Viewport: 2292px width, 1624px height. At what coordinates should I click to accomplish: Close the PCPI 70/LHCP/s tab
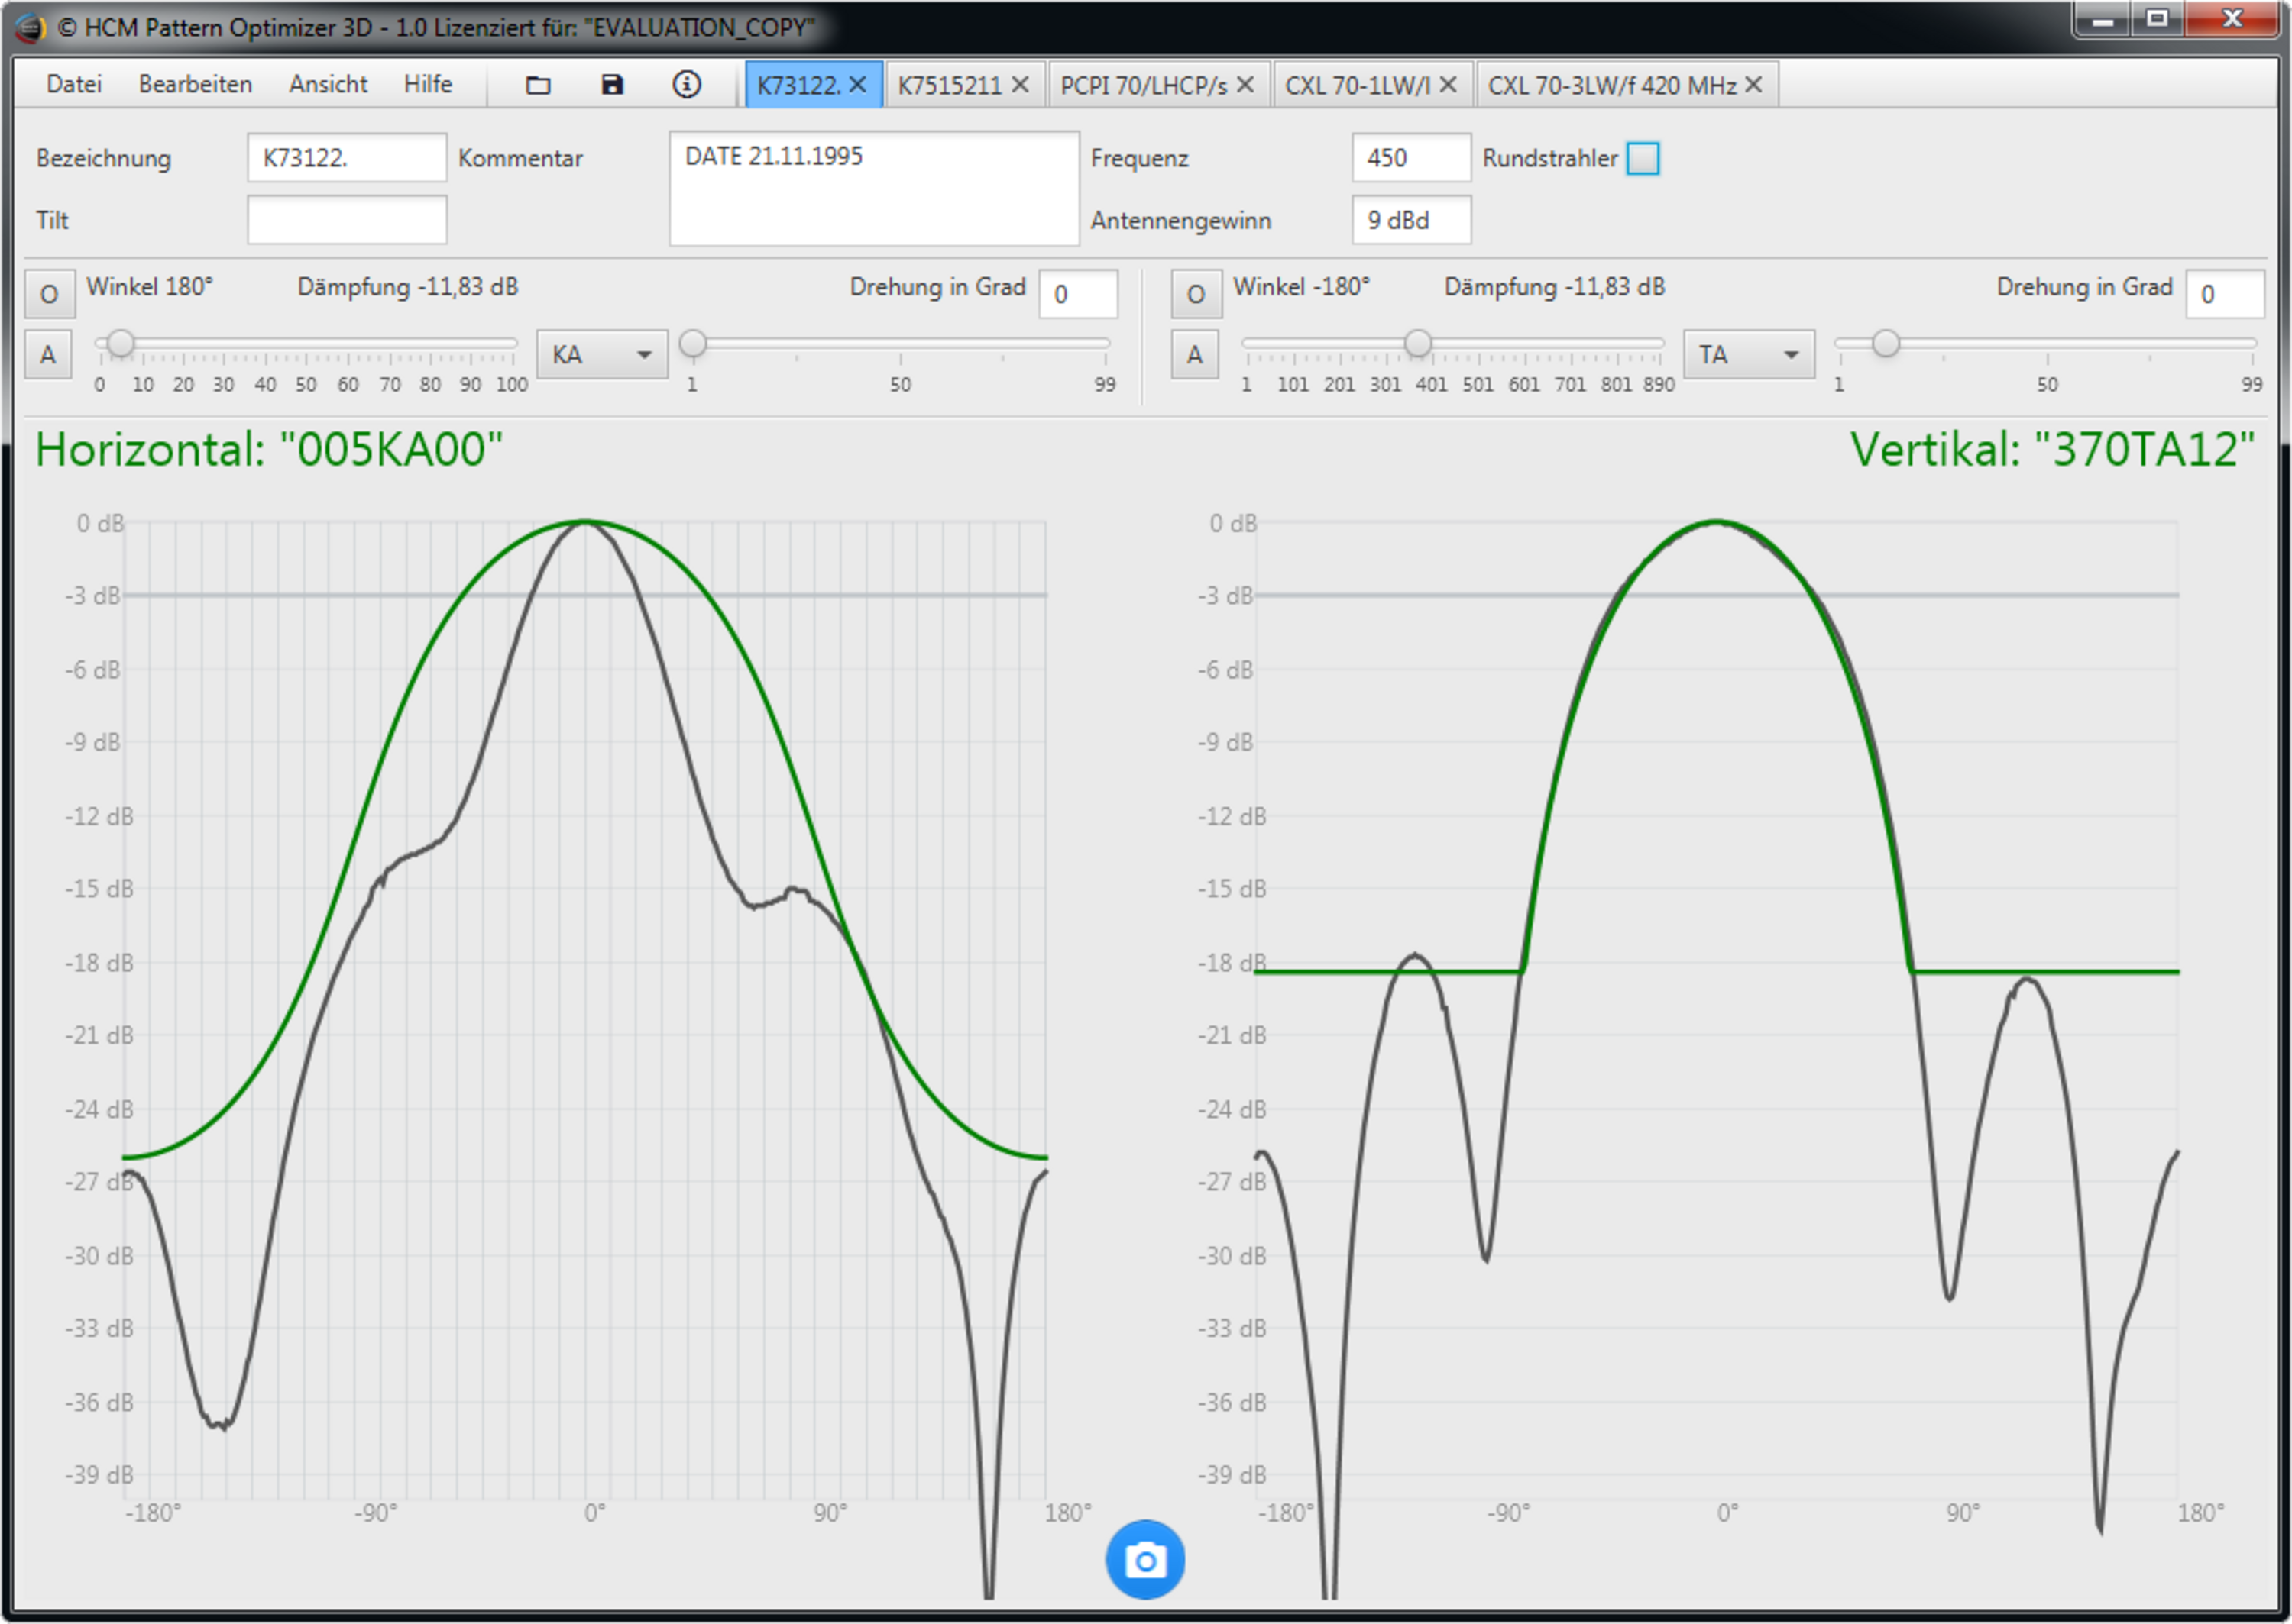1245,85
